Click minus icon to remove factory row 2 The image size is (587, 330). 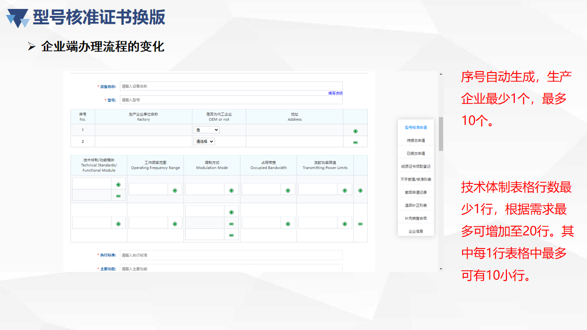click(x=355, y=143)
